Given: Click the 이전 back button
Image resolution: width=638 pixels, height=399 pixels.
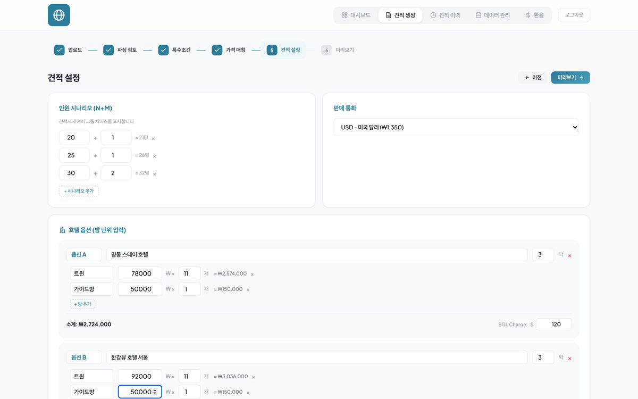Looking at the screenshot, I should (533, 78).
